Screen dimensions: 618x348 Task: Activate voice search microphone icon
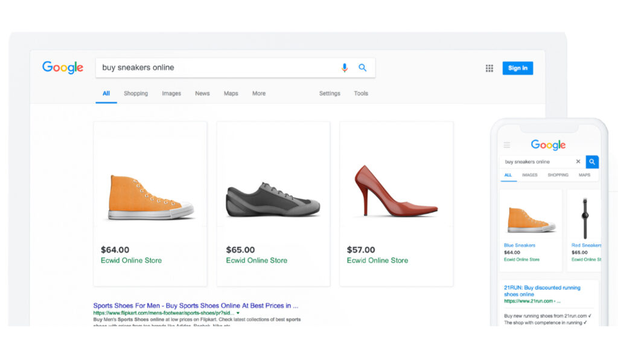point(345,68)
